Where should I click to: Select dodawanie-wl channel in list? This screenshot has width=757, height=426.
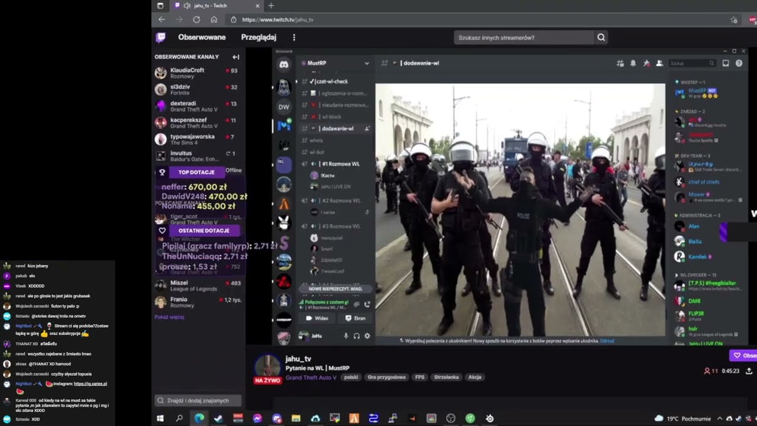click(335, 128)
